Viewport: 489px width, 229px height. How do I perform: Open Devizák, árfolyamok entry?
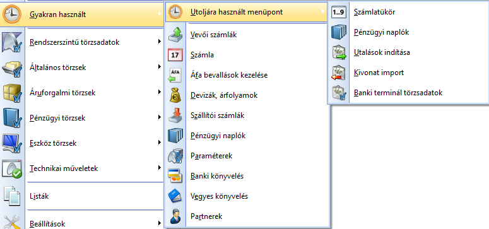point(247,95)
